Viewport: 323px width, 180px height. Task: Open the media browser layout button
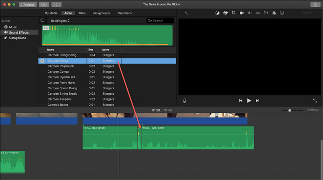[44, 4]
